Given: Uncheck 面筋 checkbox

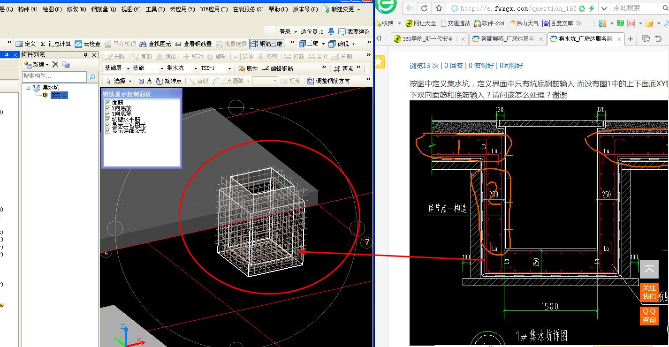Looking at the screenshot, I should (108, 102).
